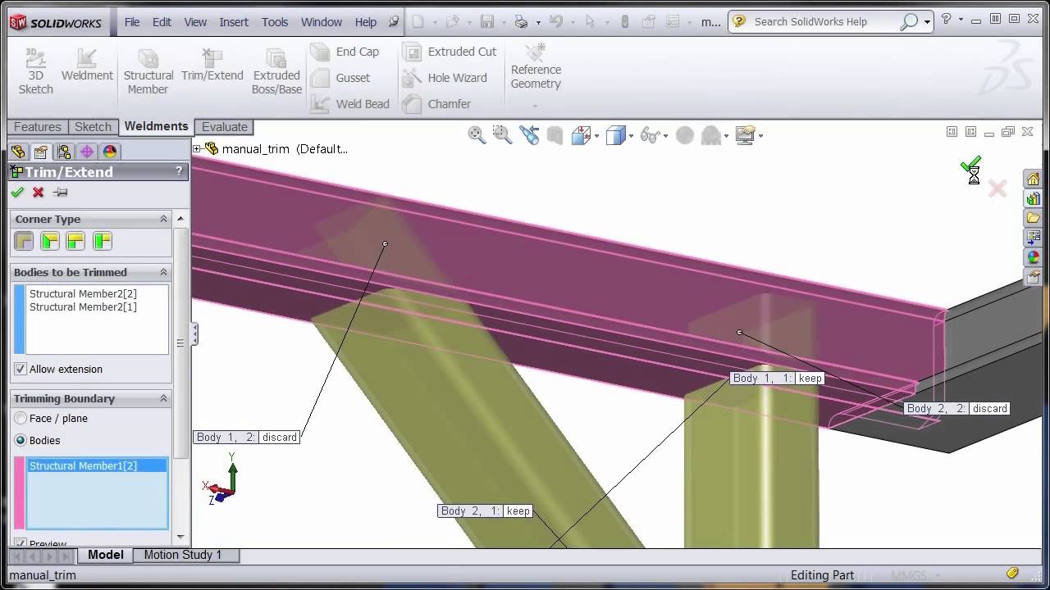Click the Trim/Extend ribbon tool

[212, 65]
